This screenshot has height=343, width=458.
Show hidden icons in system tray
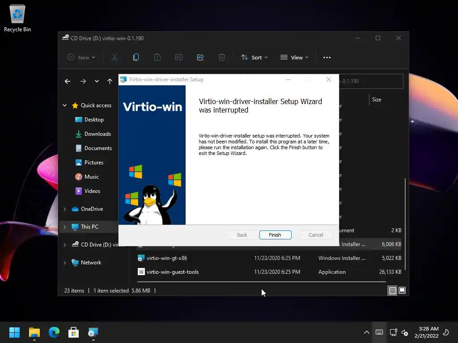[x=367, y=332]
